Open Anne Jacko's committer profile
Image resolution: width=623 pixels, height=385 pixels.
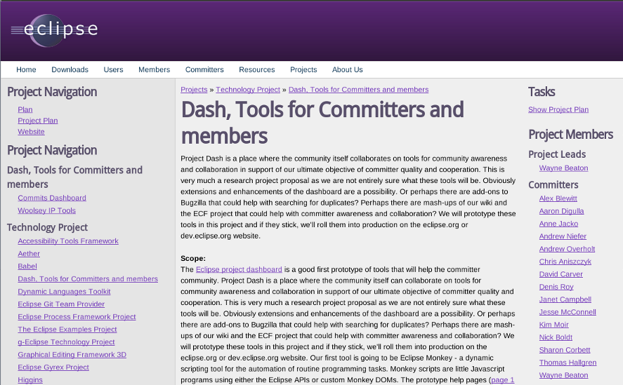click(558, 224)
